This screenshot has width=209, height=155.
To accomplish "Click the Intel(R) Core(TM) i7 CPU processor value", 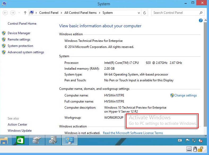I will click(143, 63).
